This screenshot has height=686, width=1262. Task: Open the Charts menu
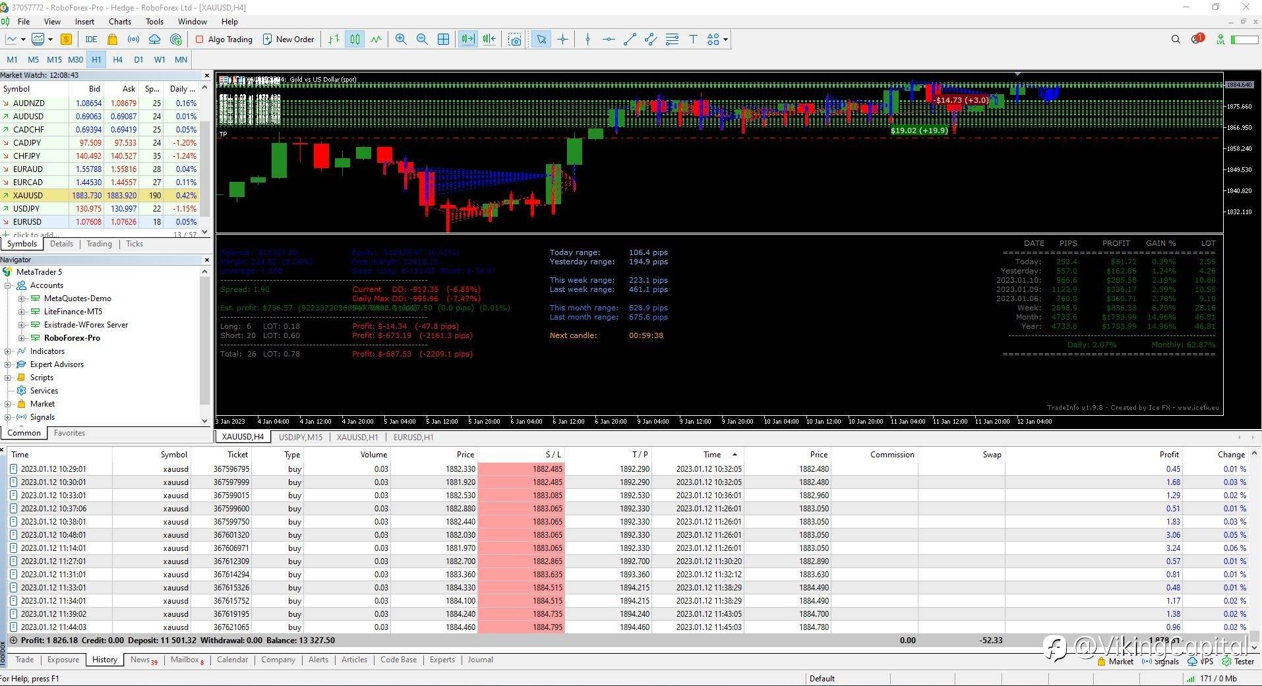click(x=120, y=22)
